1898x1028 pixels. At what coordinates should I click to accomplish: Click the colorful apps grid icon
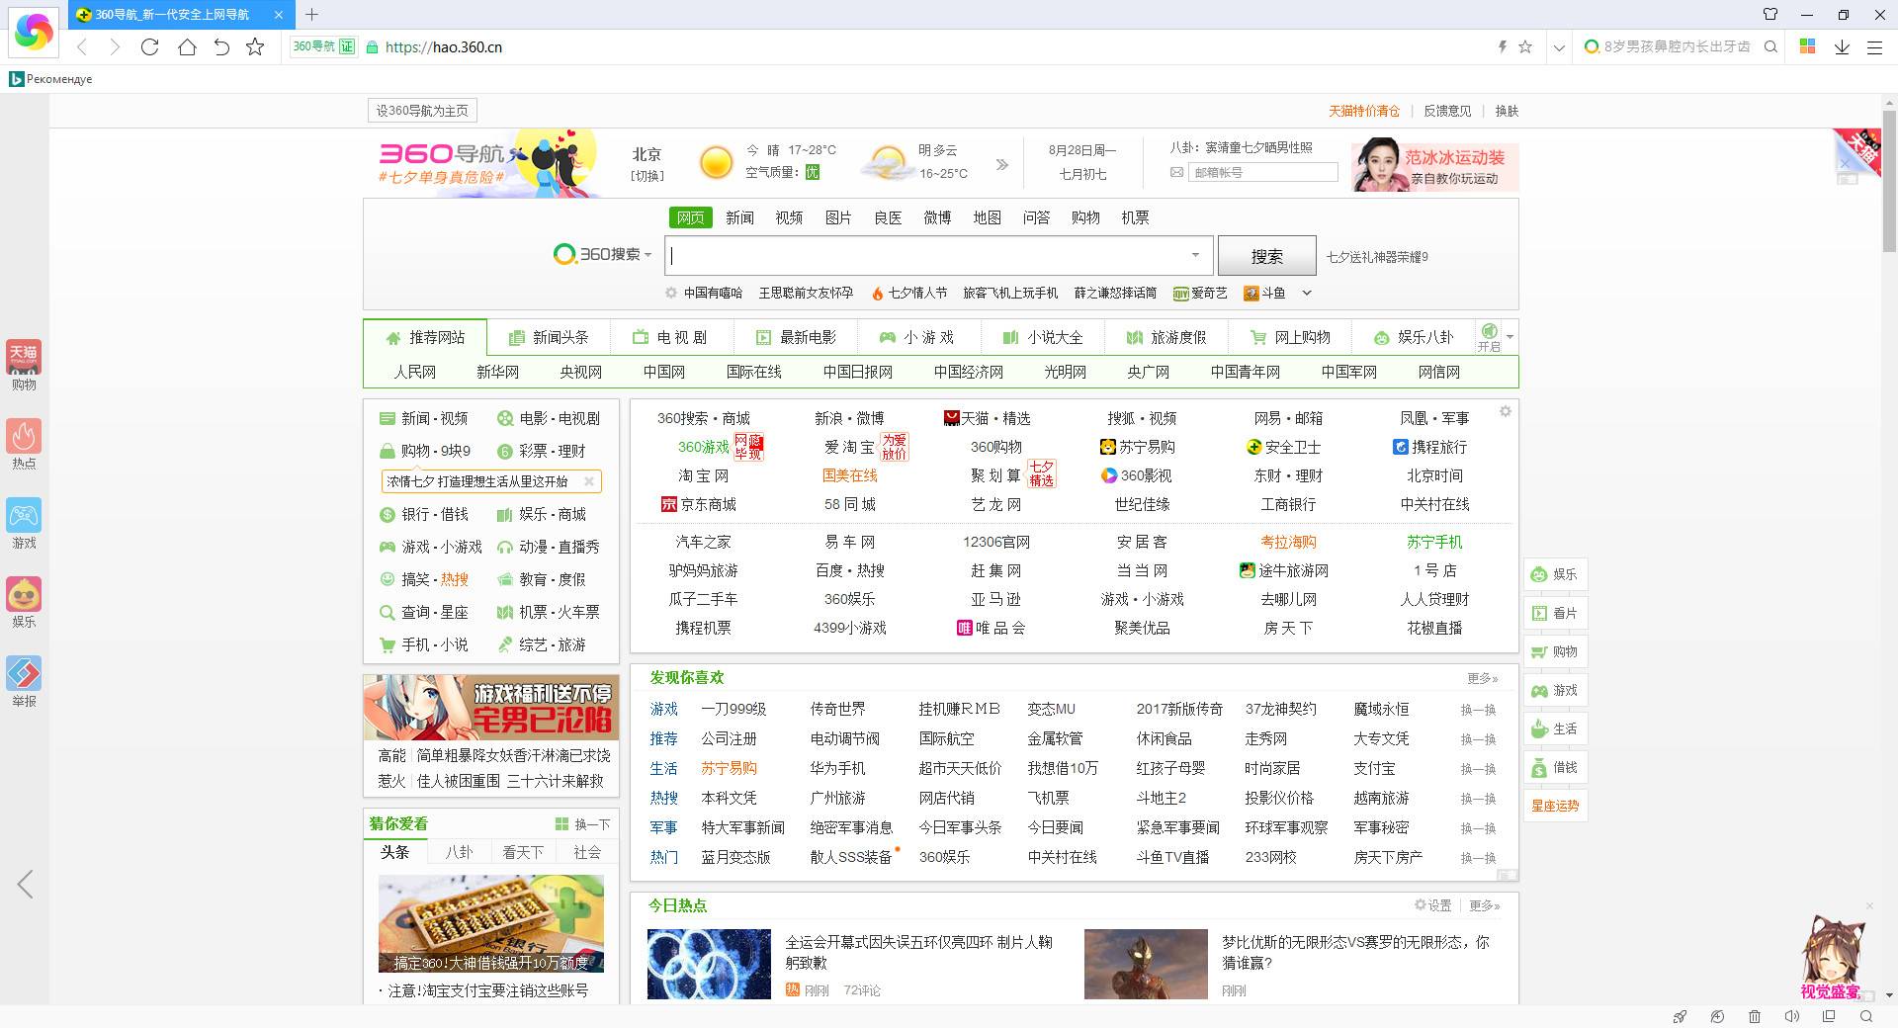pyautogui.click(x=1807, y=46)
